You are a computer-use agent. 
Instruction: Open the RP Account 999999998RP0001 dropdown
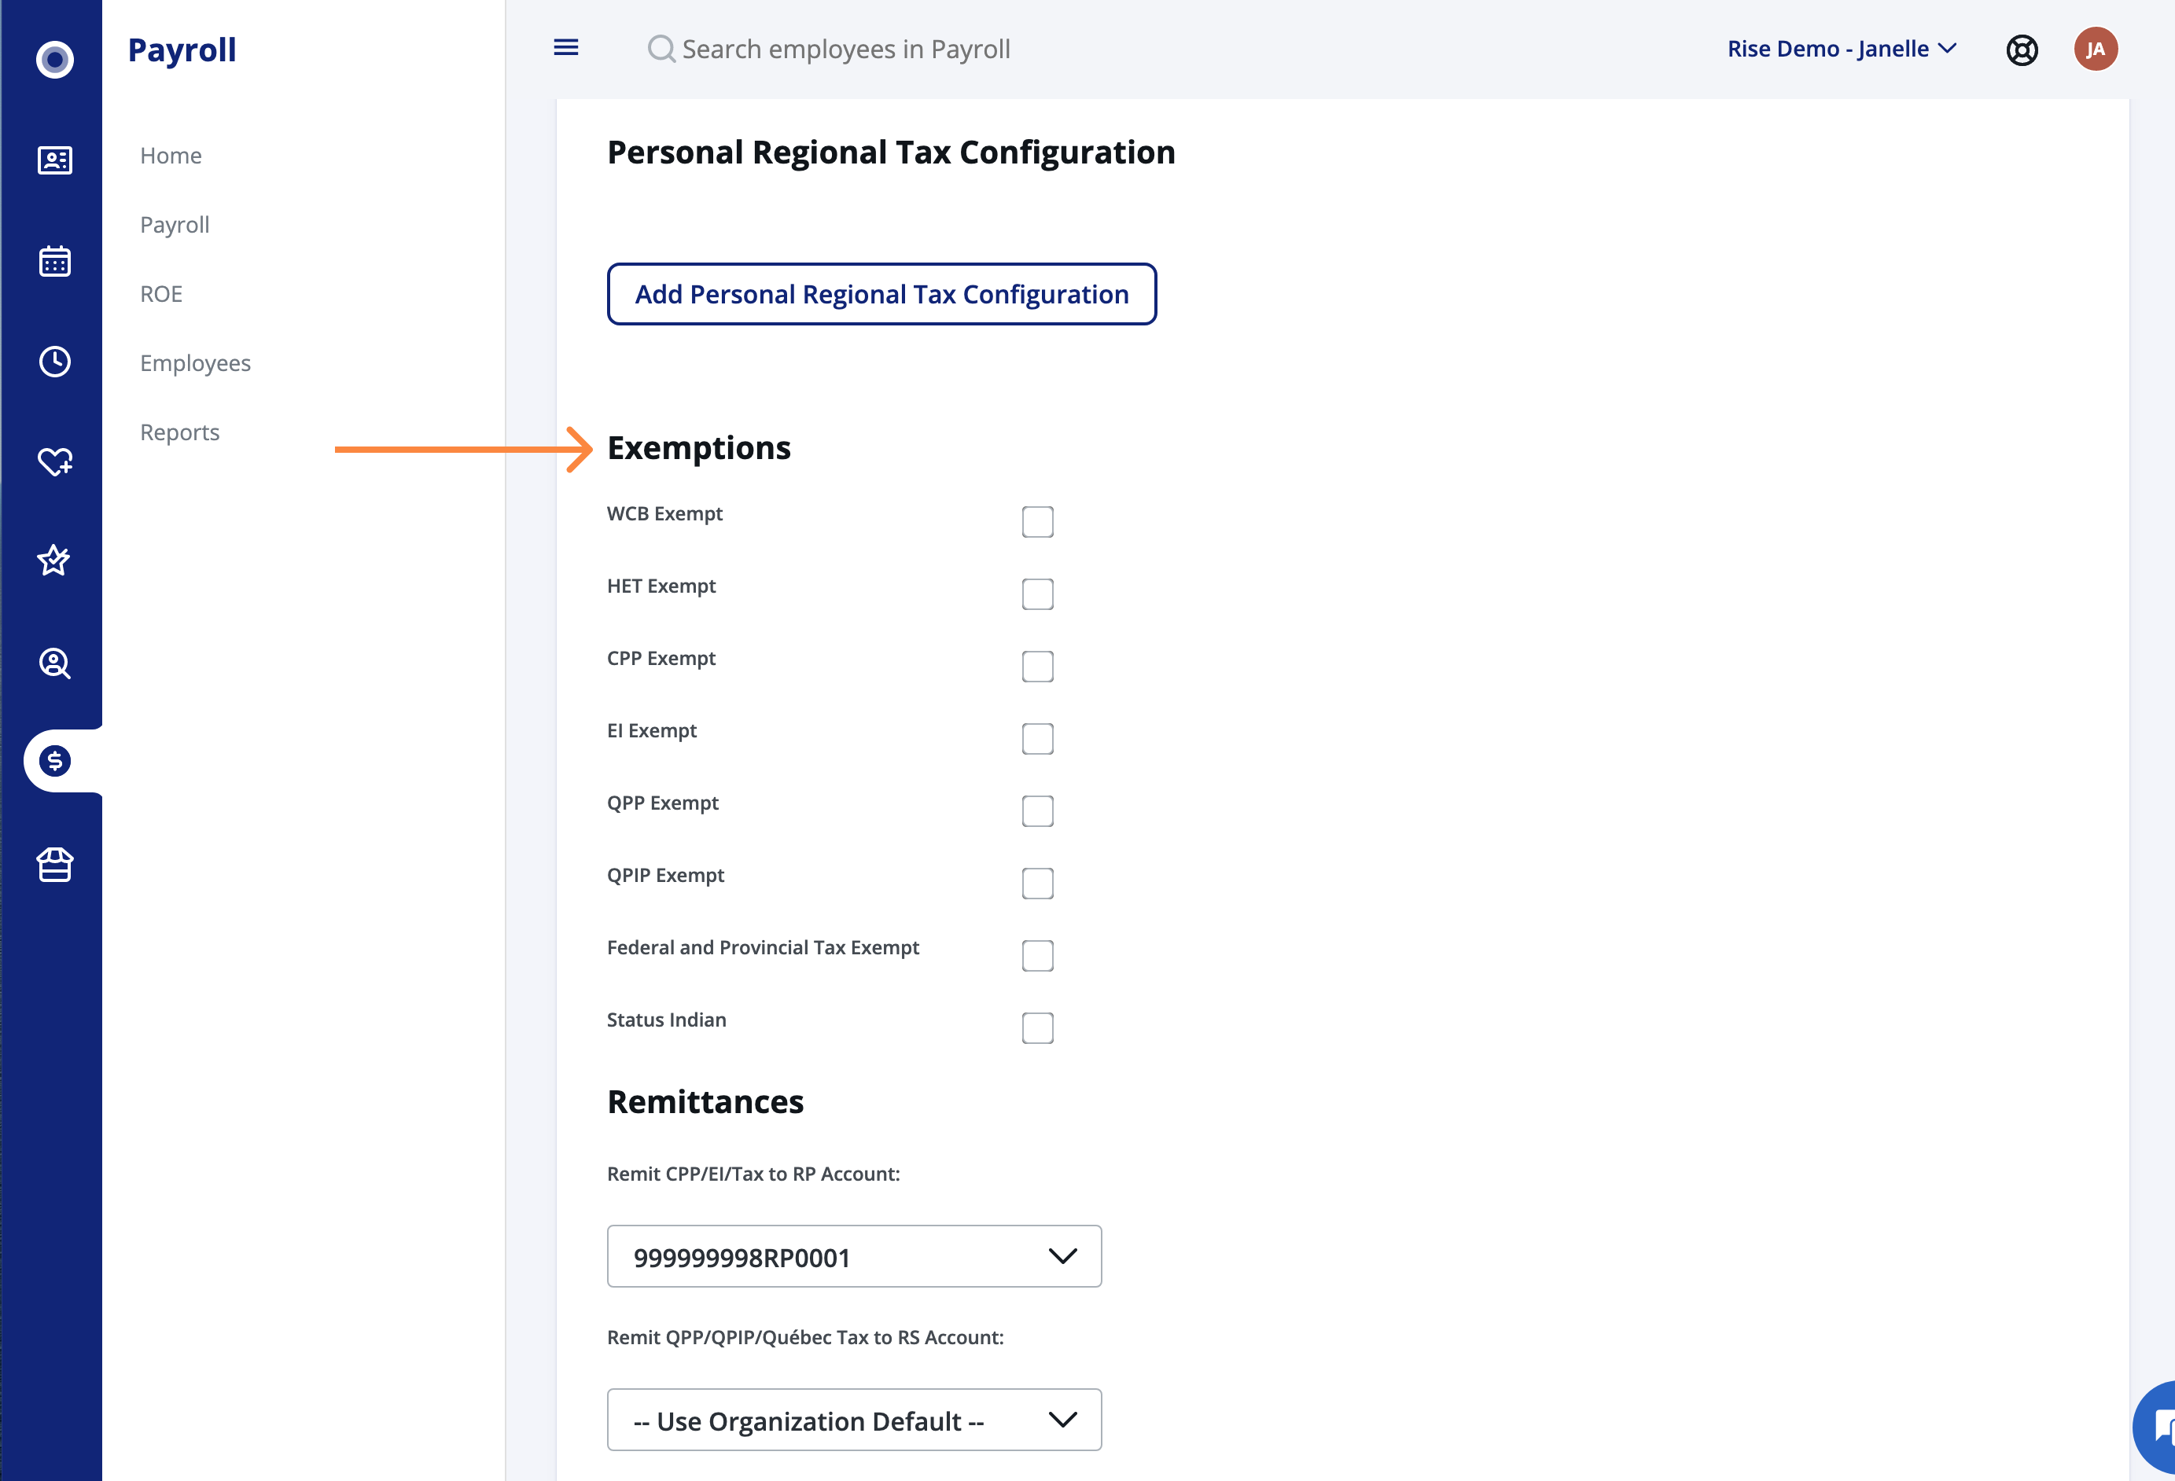pos(853,1255)
